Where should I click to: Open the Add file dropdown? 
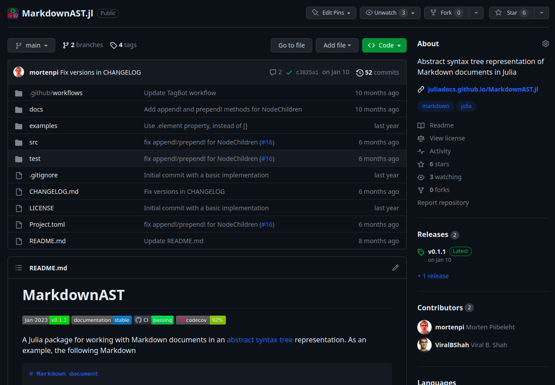[x=337, y=45]
